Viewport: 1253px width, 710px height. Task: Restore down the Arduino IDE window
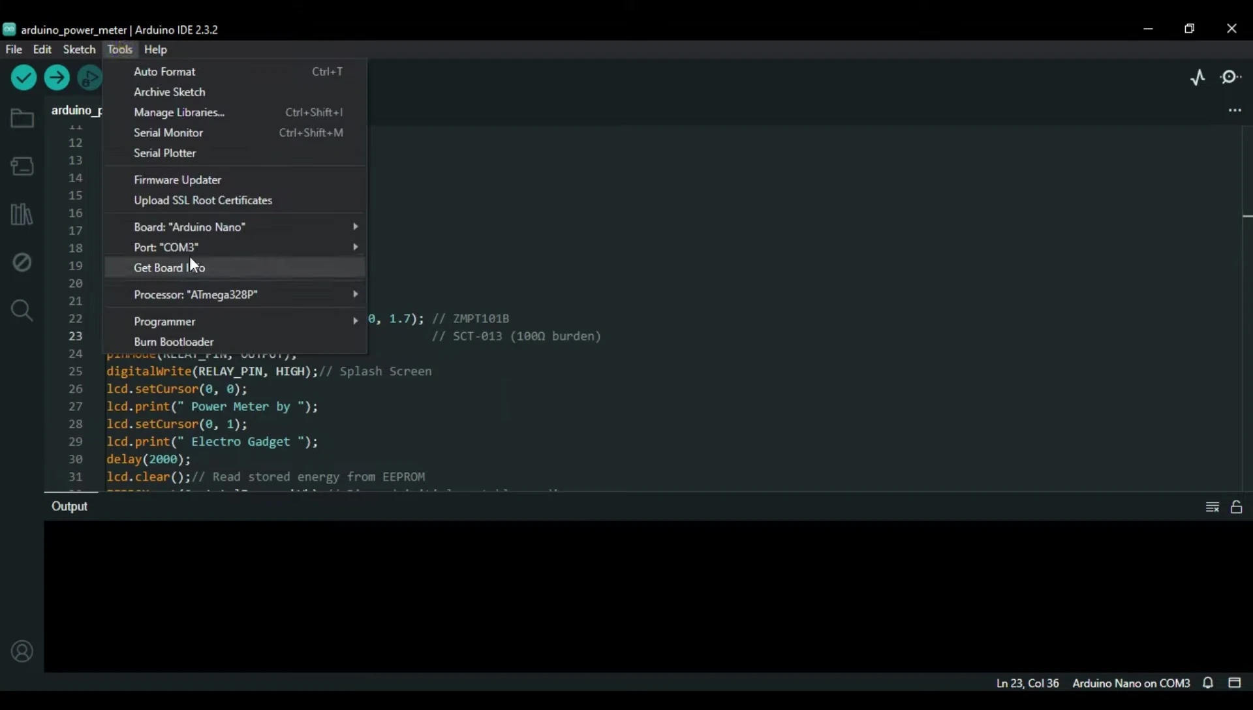[x=1190, y=29]
